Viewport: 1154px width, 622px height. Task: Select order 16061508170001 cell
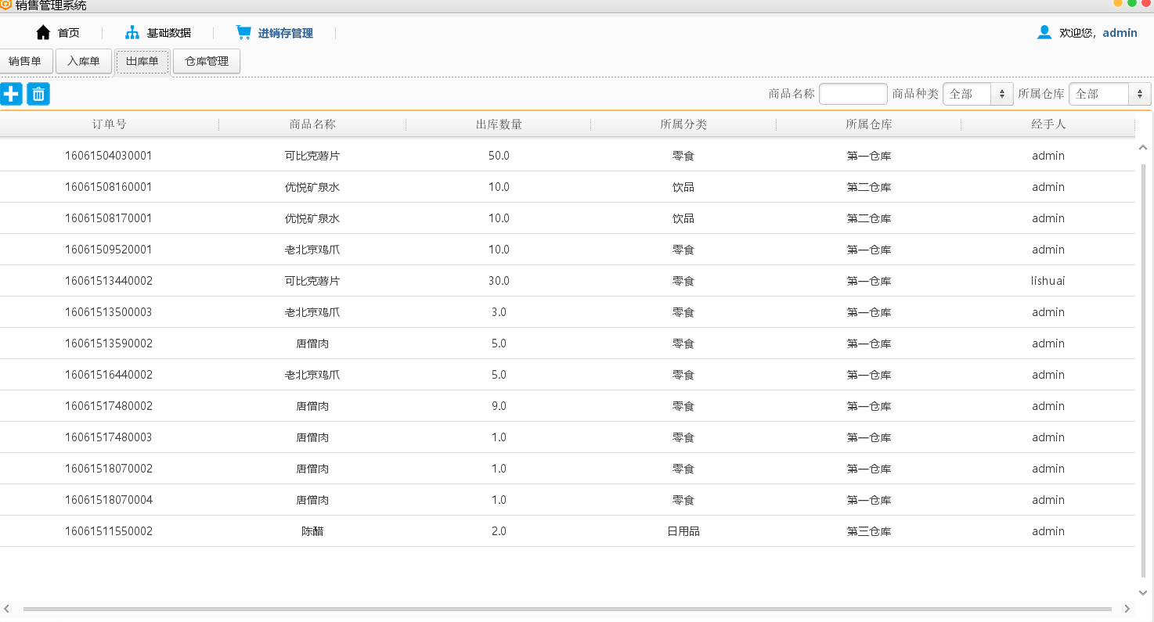[109, 218]
